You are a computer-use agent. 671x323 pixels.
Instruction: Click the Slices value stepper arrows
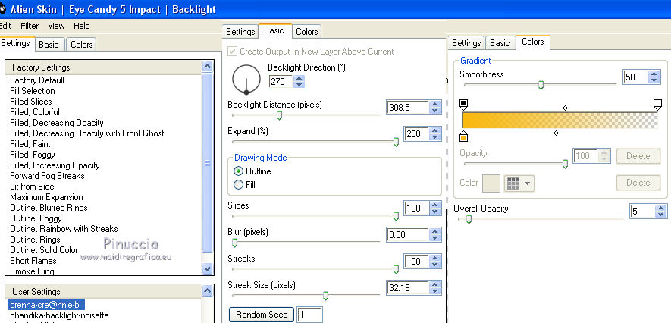click(x=434, y=209)
